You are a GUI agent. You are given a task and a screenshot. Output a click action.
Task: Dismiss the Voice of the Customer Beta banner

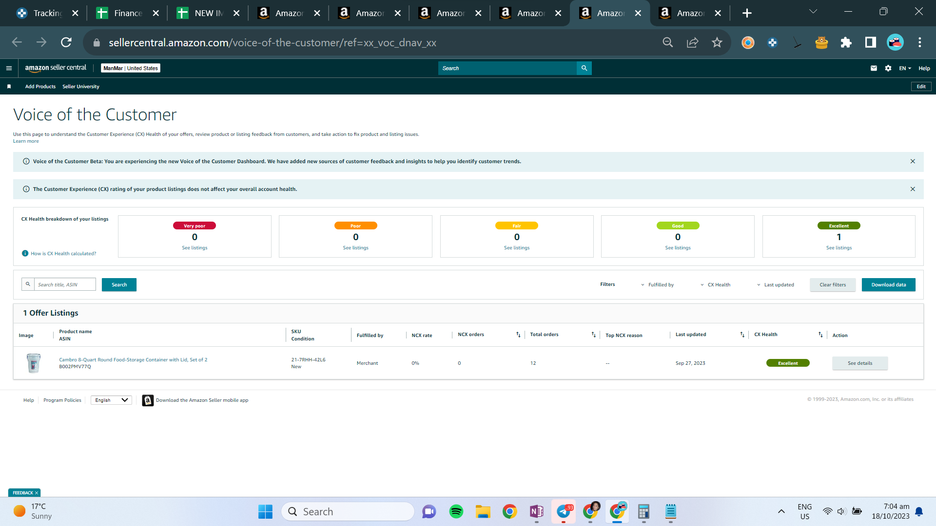[x=913, y=161]
